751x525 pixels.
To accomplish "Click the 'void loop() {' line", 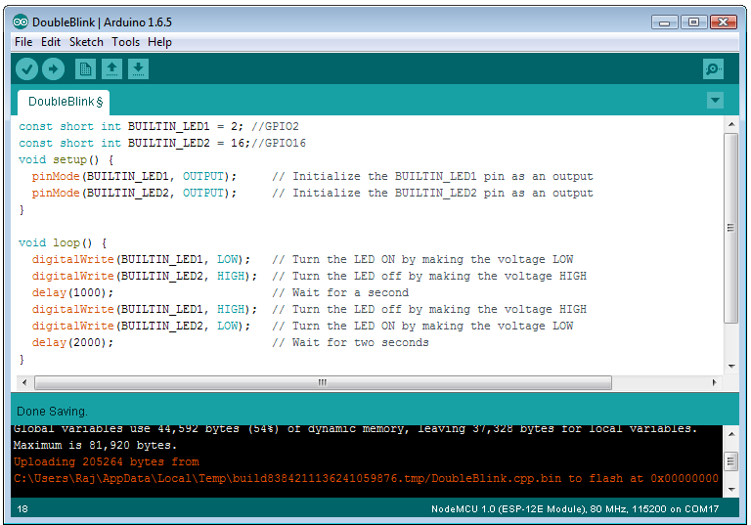I will coord(63,242).
